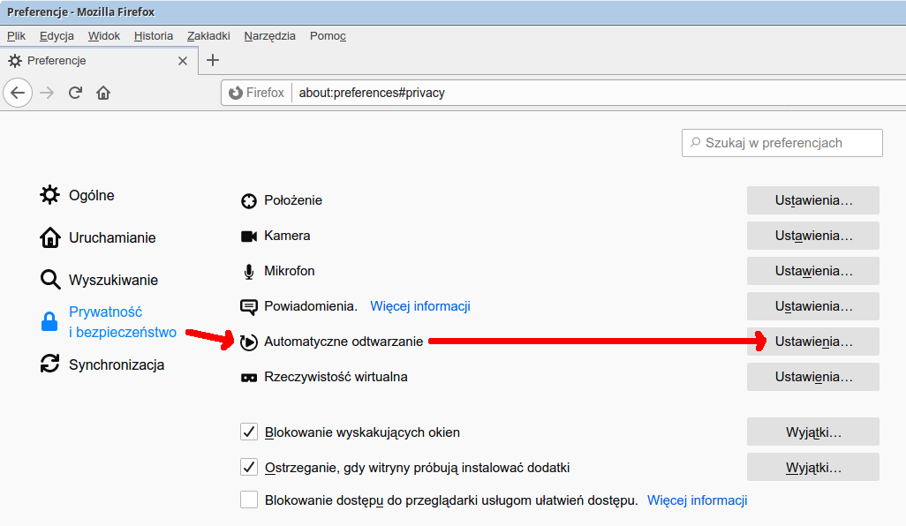
Task: Open Wyjątki for add-on install warnings
Action: 813,467
